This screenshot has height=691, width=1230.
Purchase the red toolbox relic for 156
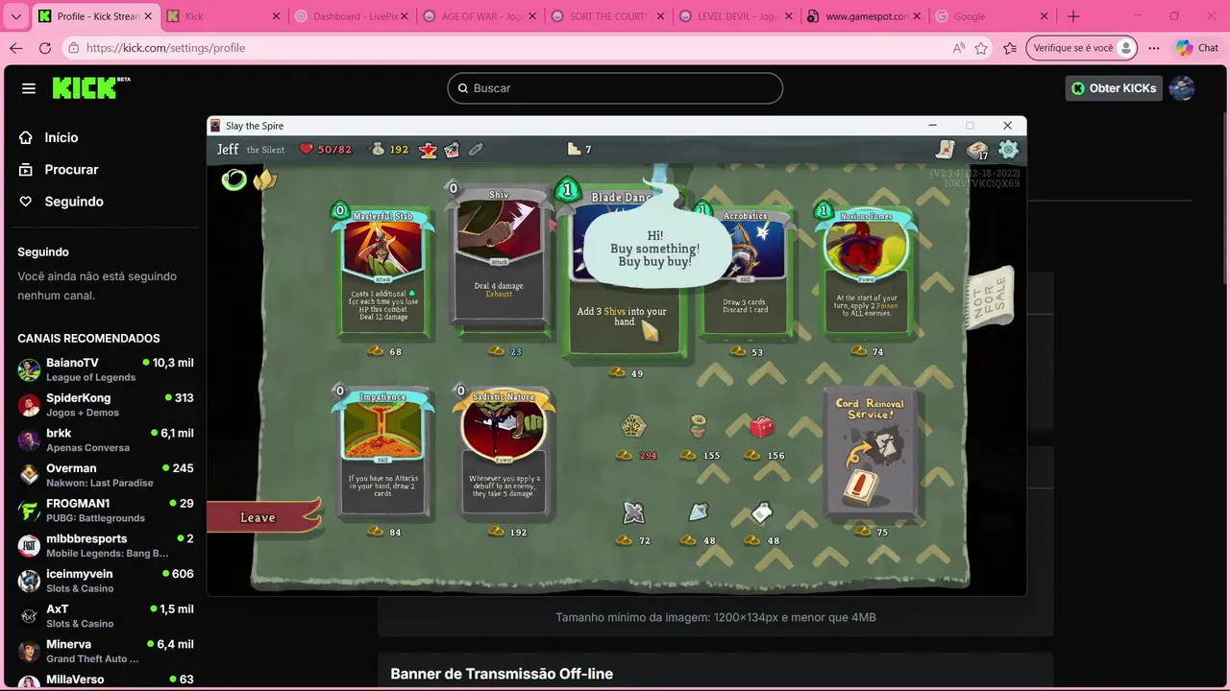click(761, 426)
